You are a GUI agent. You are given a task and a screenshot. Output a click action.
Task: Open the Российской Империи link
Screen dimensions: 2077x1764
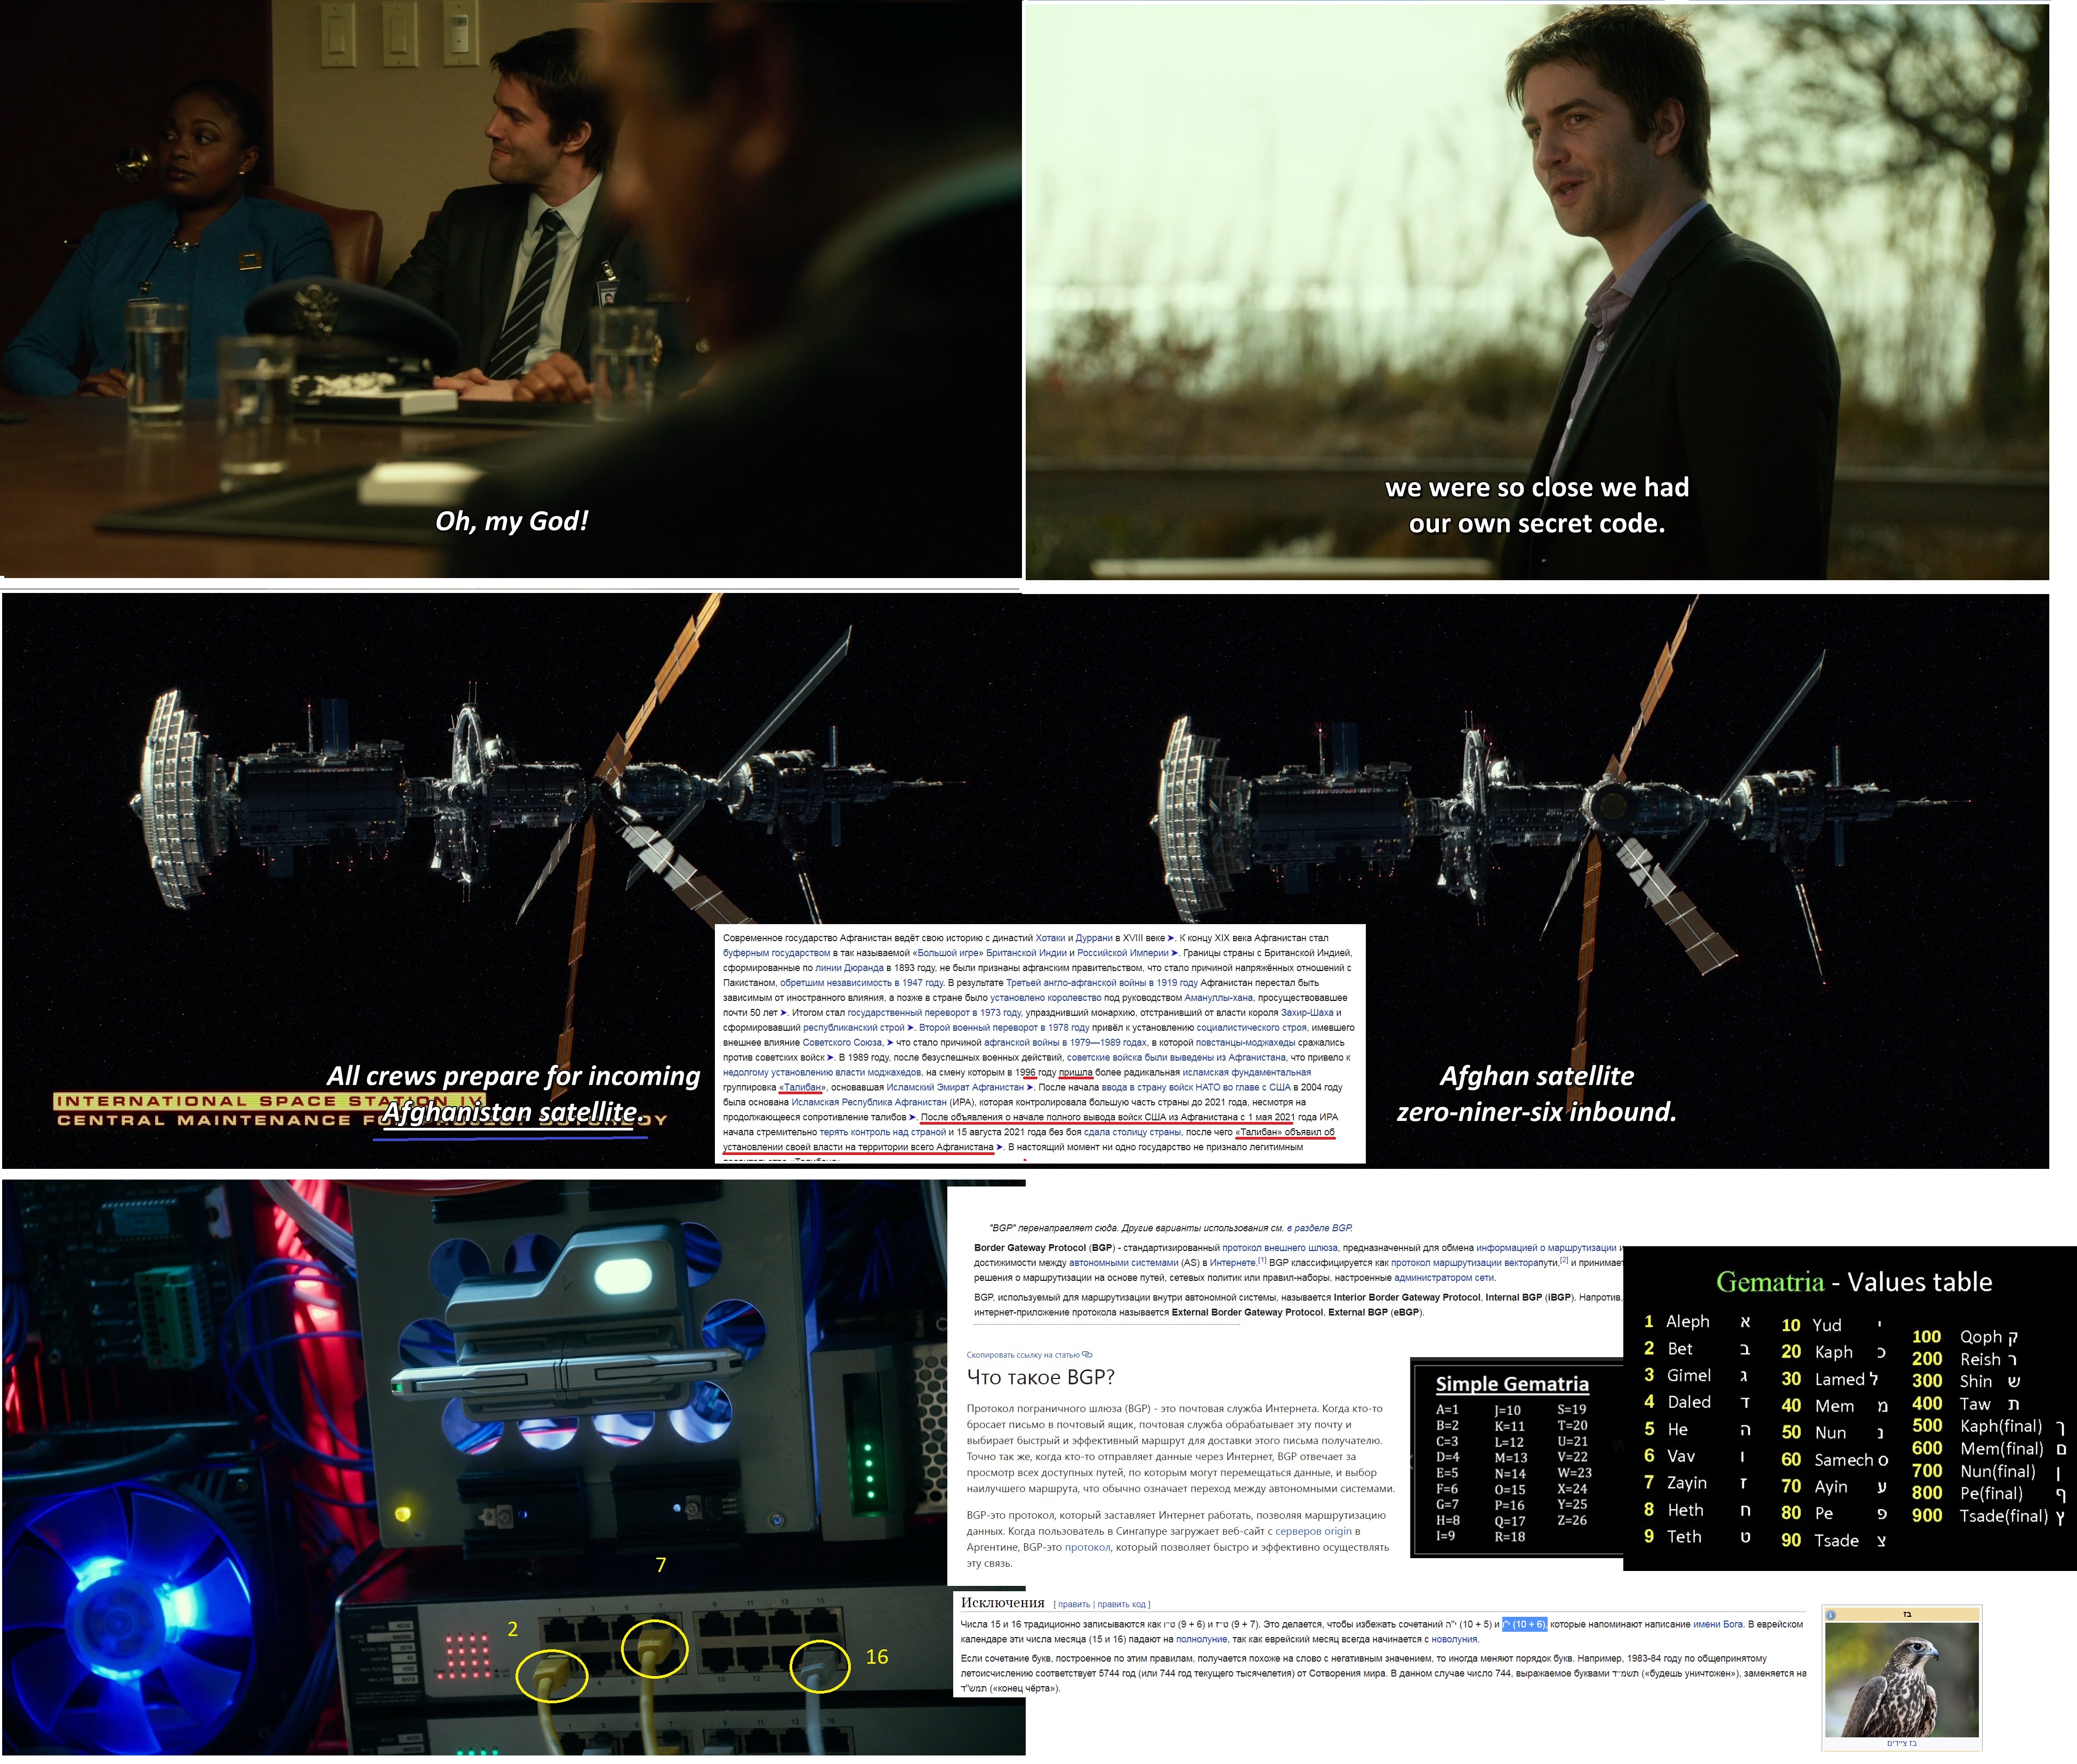[x=1122, y=953]
